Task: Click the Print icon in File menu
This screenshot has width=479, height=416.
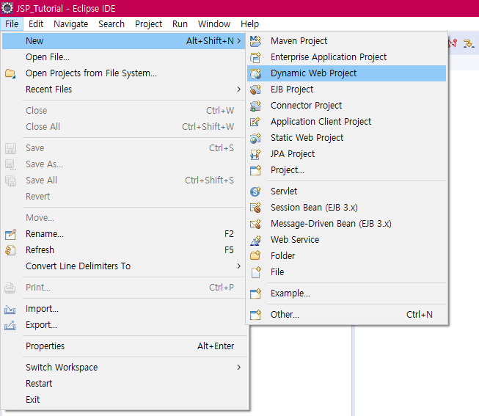Action: coord(10,288)
